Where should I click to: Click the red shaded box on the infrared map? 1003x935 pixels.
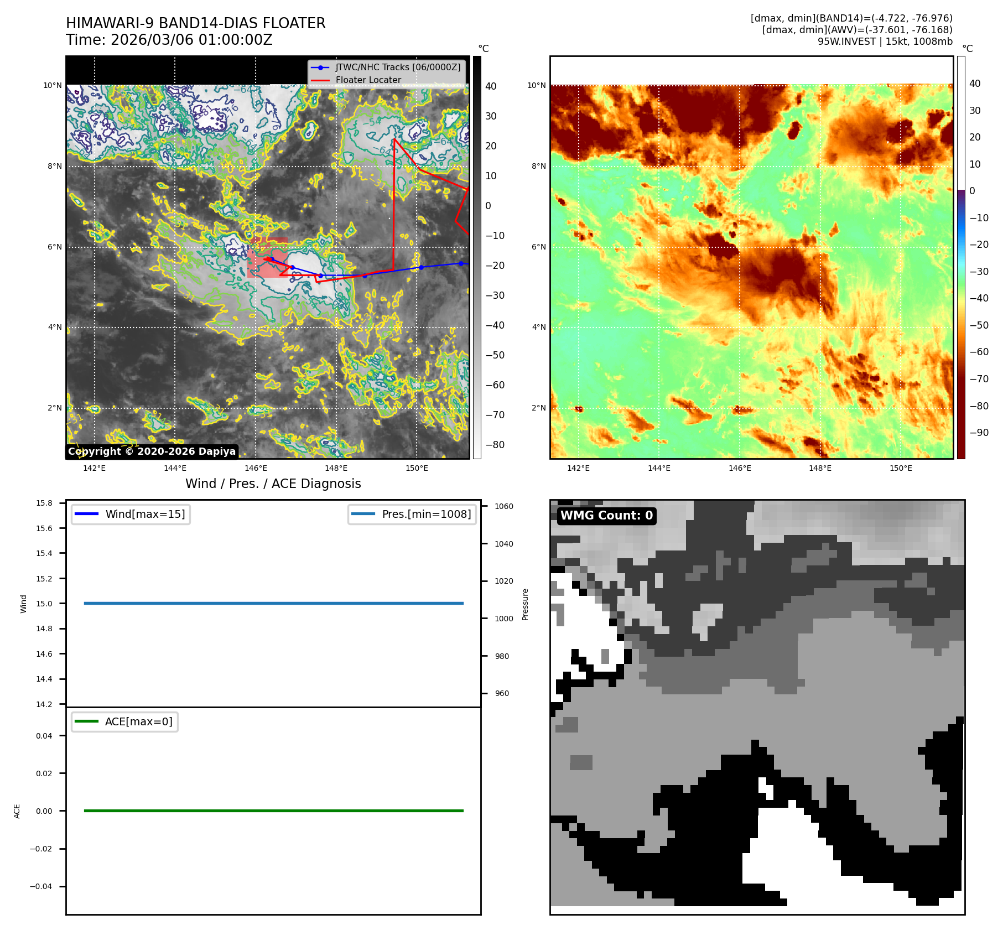(268, 258)
